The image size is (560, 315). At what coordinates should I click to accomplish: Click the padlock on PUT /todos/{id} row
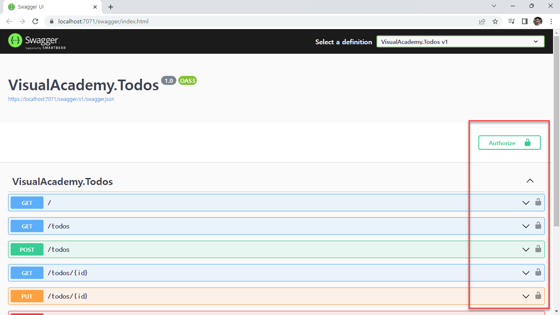click(x=538, y=295)
